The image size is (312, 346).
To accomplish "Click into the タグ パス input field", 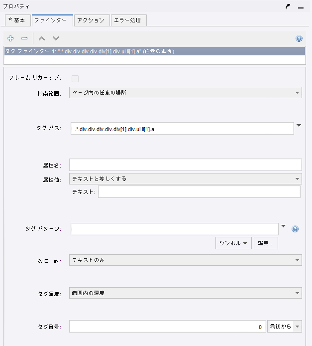I will (x=182, y=129).
